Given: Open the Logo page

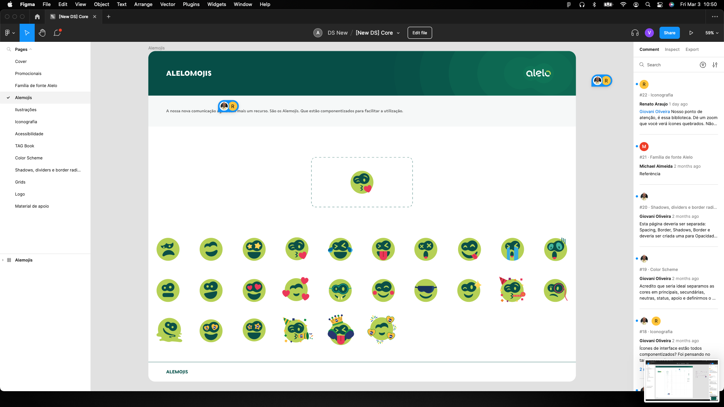Looking at the screenshot, I should pos(20,194).
